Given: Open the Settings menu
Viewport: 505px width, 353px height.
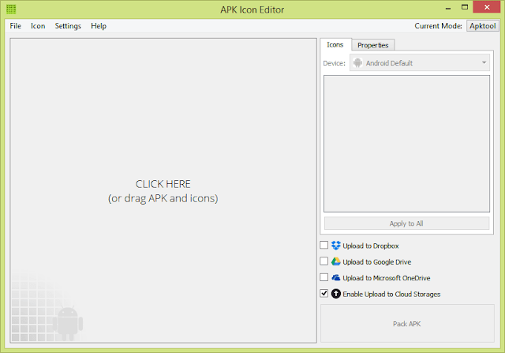Looking at the screenshot, I should click(68, 26).
